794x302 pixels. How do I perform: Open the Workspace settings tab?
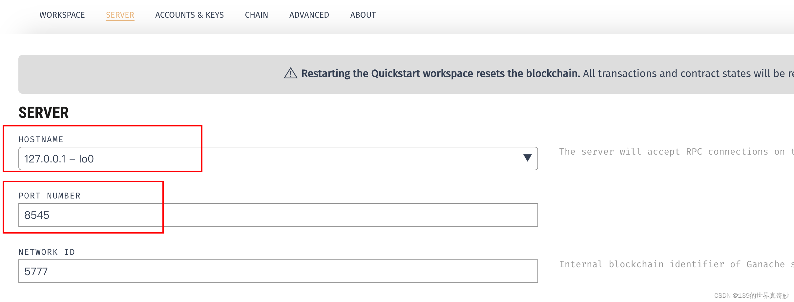[62, 15]
